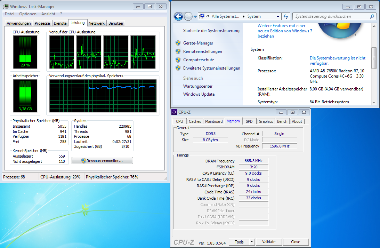Open the About tab in CPU-Z

pyautogui.click(x=297, y=121)
